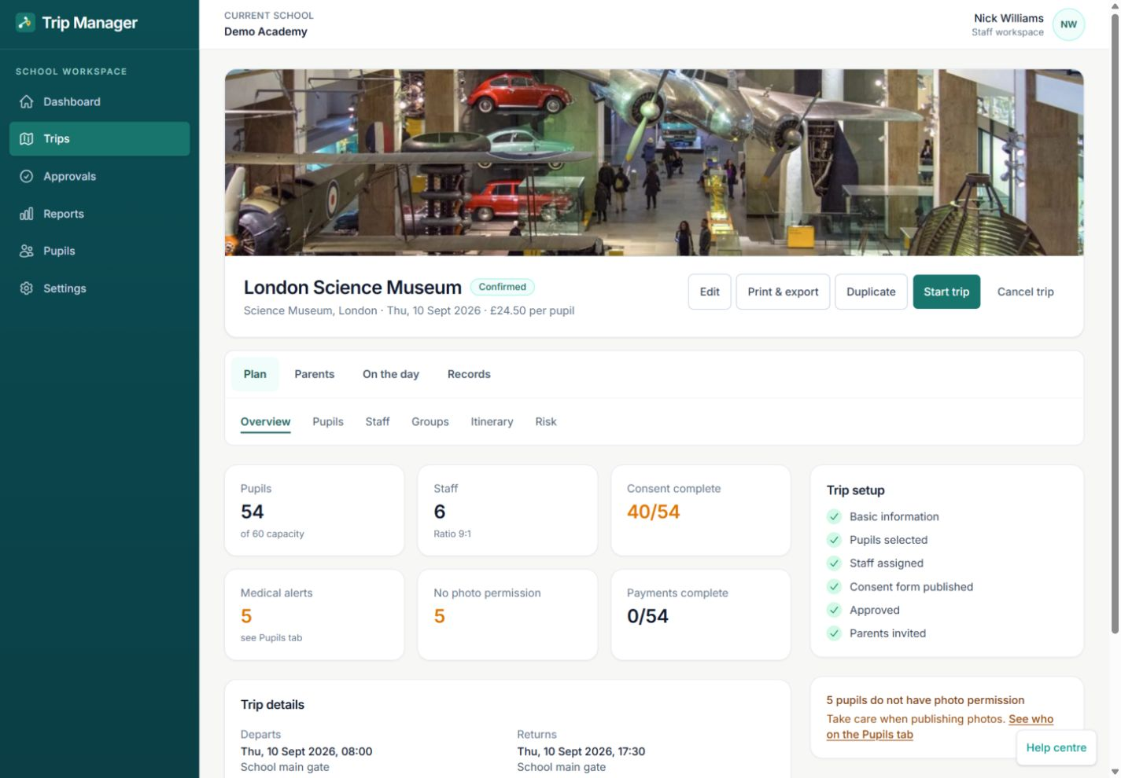Click the Pupils people icon
The image size is (1121, 778).
pyautogui.click(x=27, y=251)
